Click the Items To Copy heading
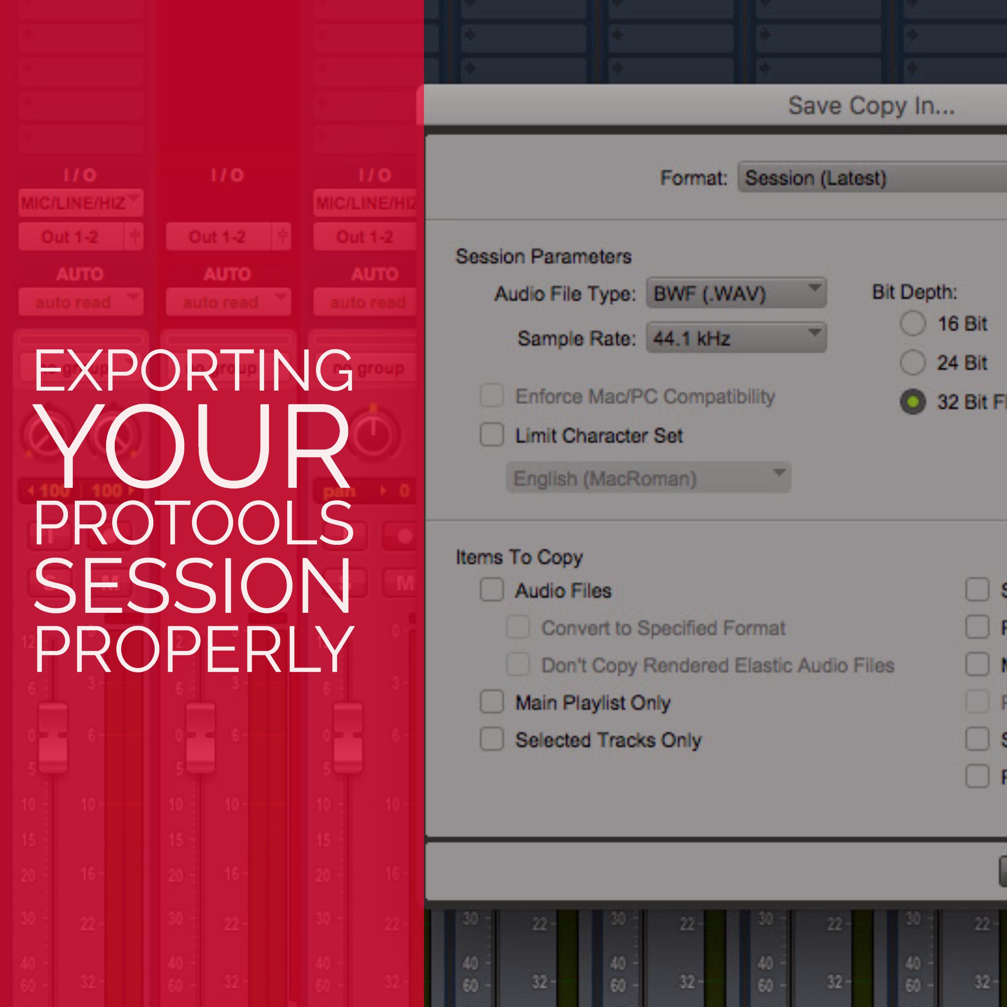The width and height of the screenshot is (1007, 1007). [519, 557]
